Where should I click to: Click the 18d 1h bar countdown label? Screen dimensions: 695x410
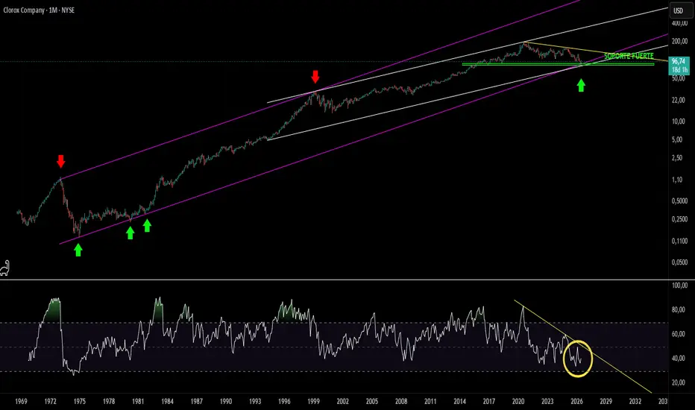[x=679, y=70]
